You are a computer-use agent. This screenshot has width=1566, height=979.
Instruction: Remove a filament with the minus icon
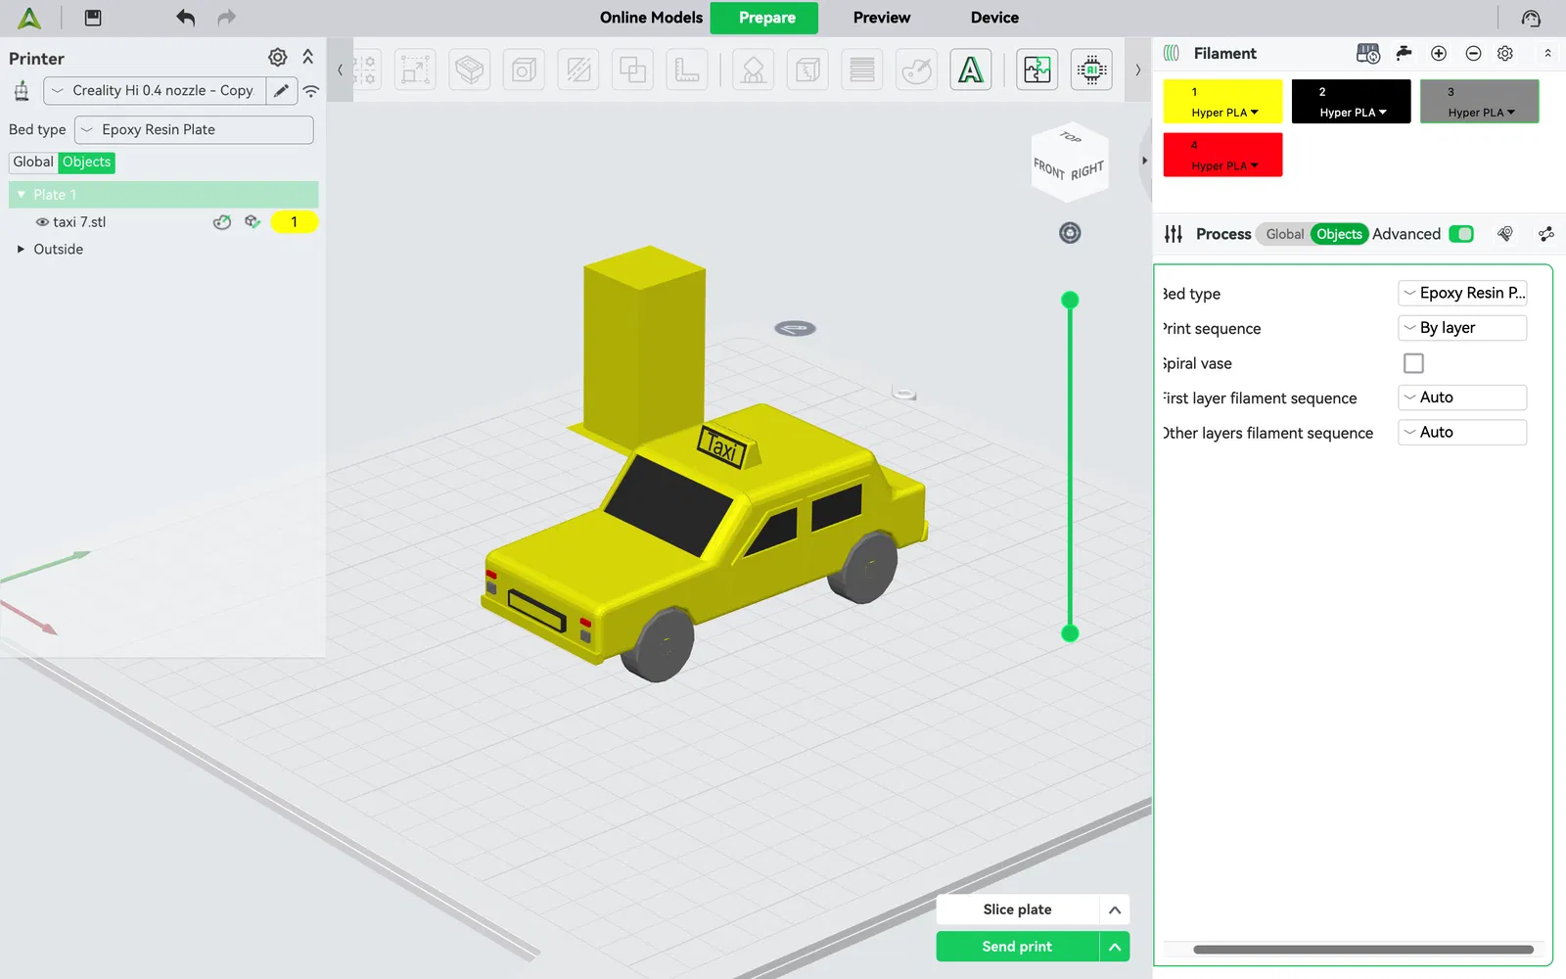coord(1473,54)
